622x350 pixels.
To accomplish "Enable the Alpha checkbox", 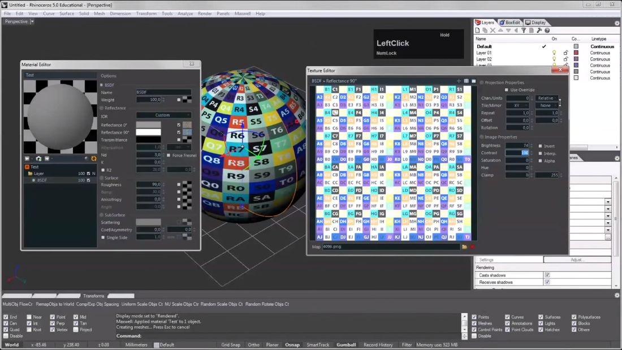I will pyautogui.click(x=540, y=161).
